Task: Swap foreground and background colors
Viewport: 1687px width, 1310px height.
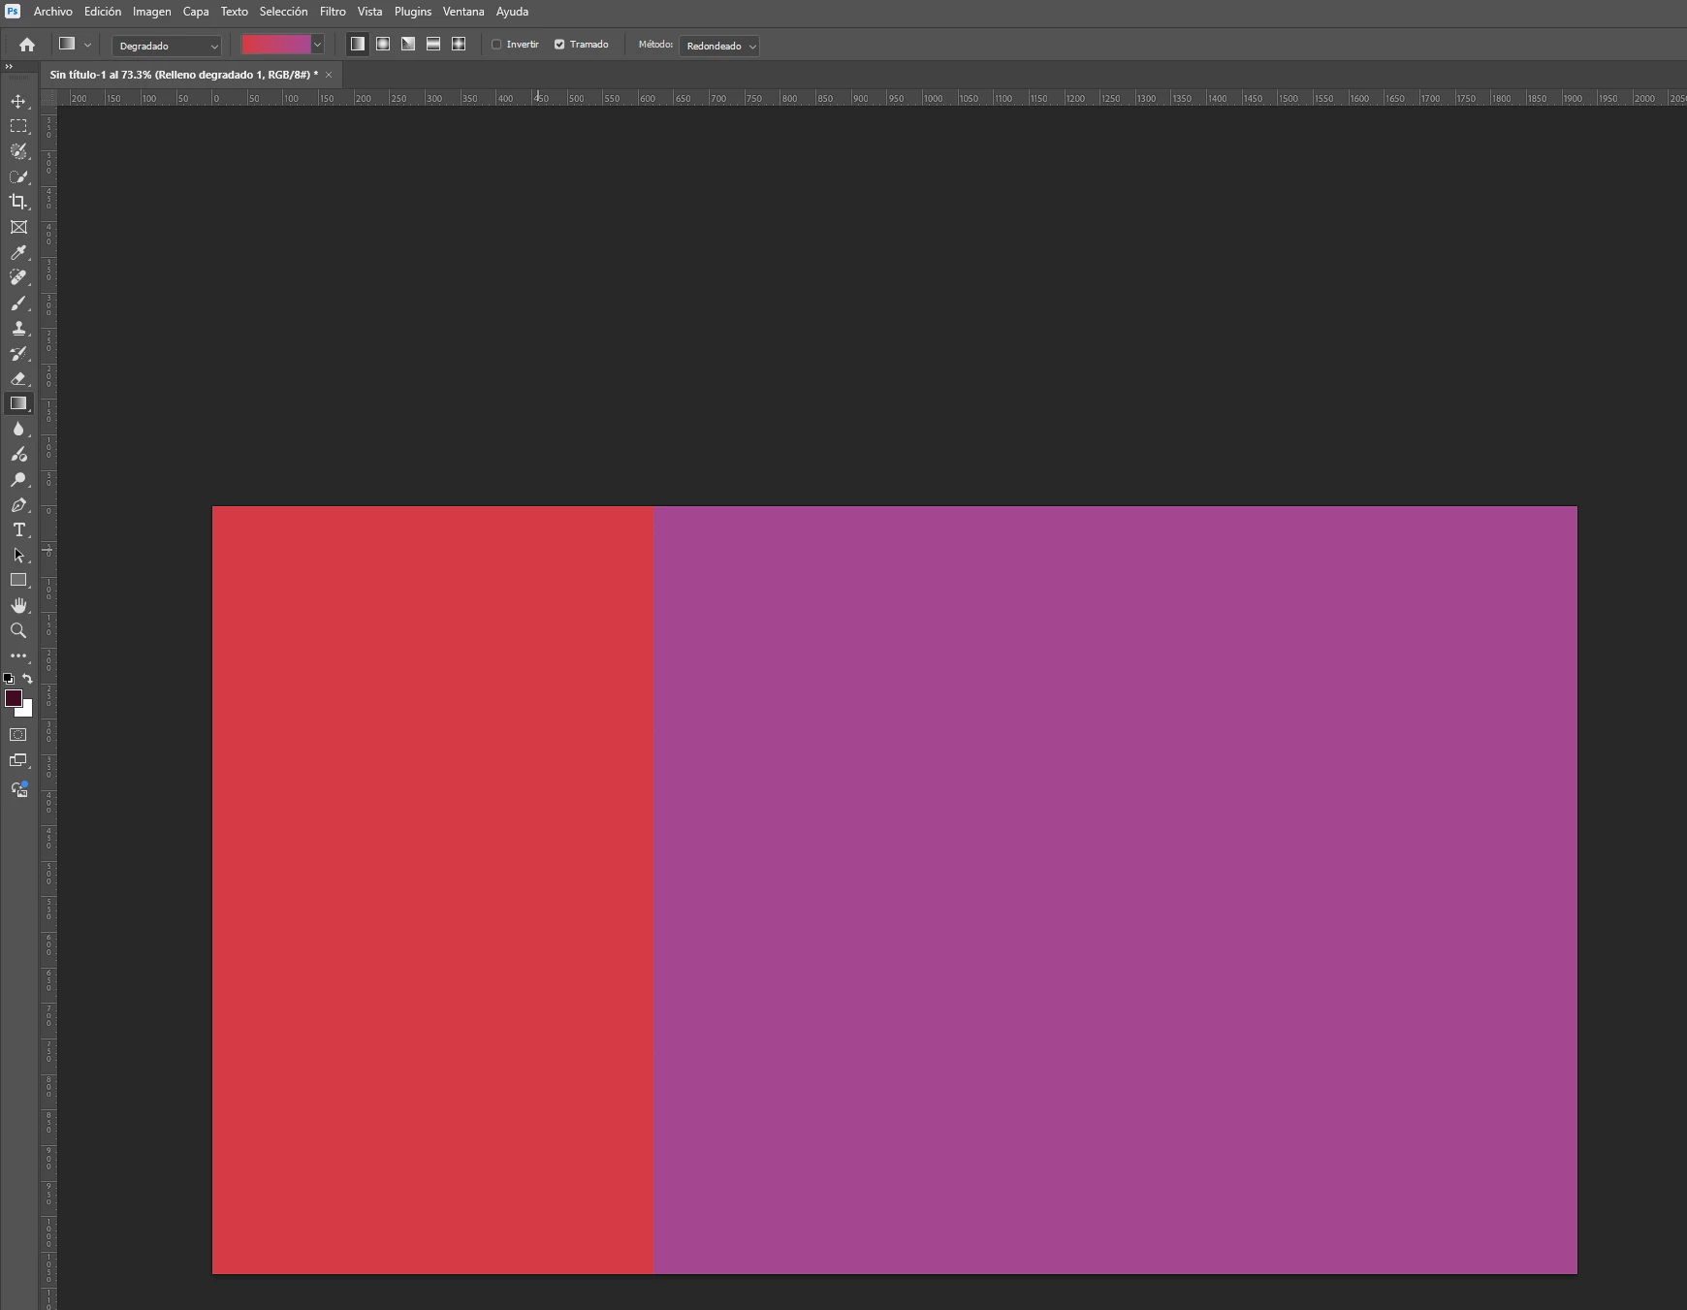Action: tap(27, 679)
